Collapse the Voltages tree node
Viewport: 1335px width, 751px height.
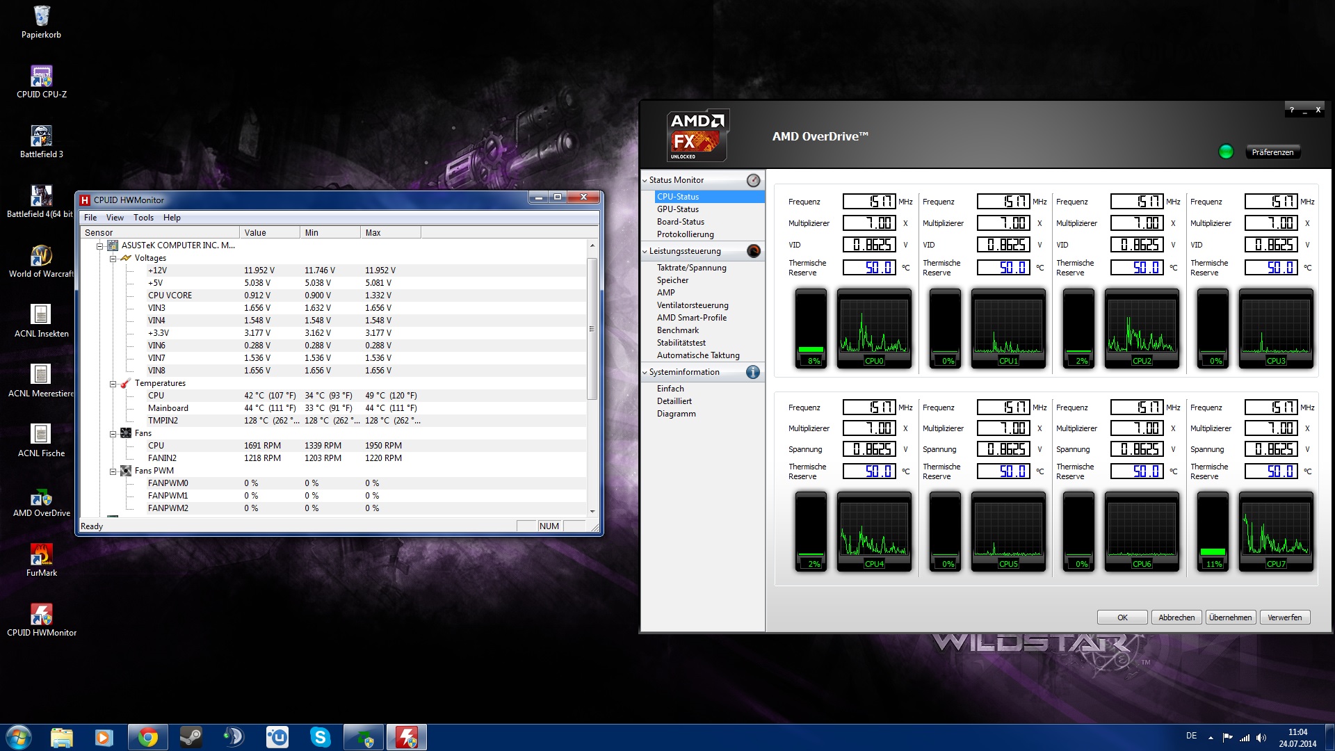click(x=113, y=258)
